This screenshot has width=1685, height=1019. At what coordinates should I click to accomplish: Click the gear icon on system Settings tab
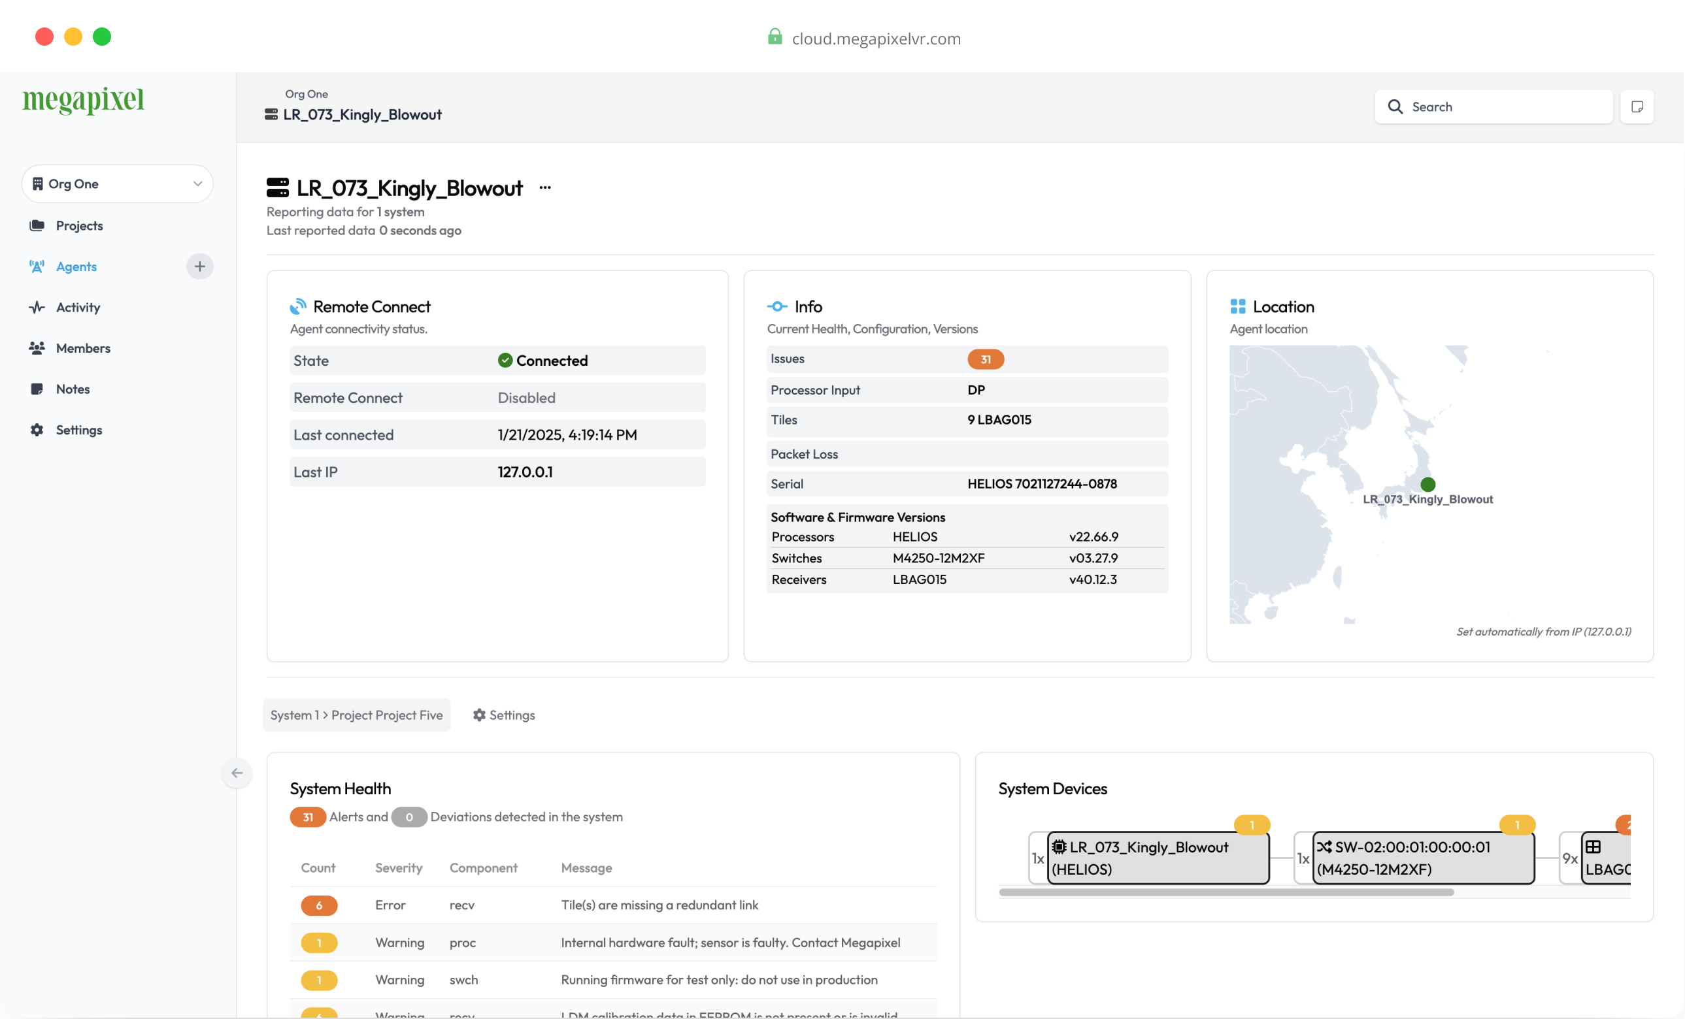pyautogui.click(x=479, y=715)
